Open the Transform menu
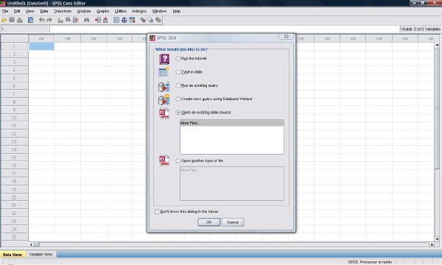This screenshot has height=265, width=442. (63, 11)
